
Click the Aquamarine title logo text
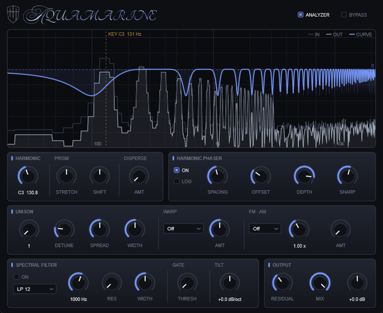[x=90, y=15]
